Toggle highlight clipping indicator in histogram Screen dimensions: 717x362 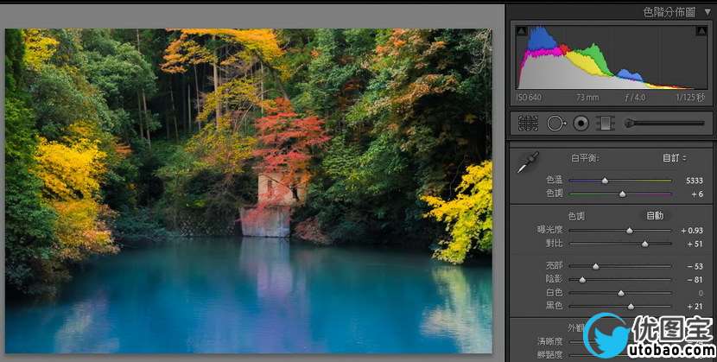click(701, 30)
